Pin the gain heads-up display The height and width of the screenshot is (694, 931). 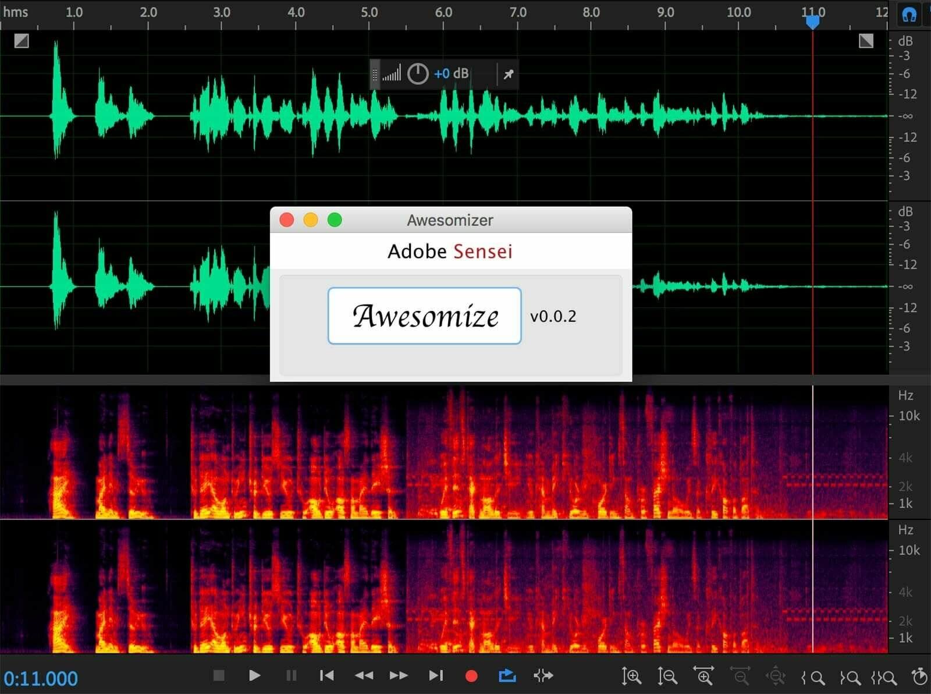[x=508, y=74]
